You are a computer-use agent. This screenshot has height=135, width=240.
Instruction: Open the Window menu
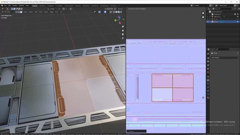click(x=21, y=6)
